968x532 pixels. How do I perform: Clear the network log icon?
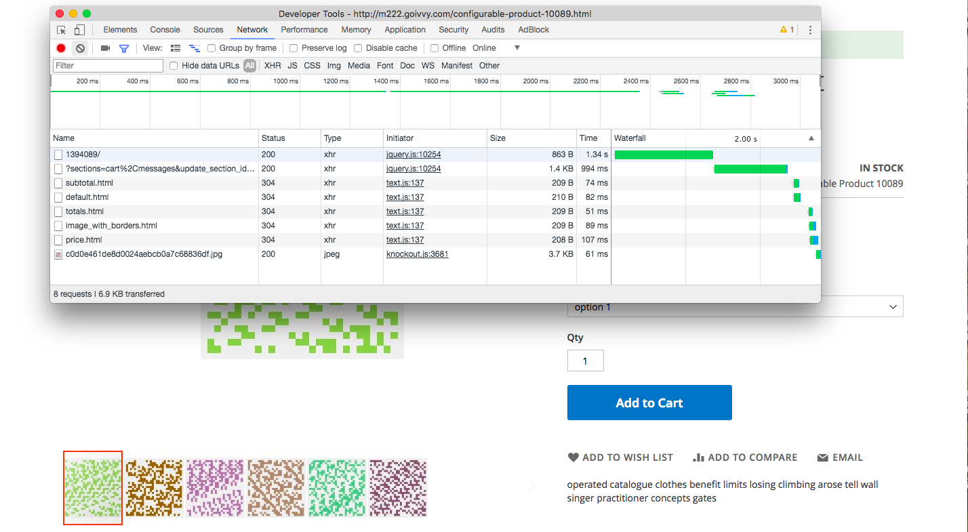click(80, 48)
